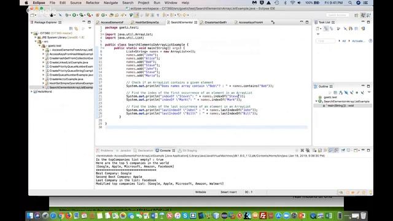Click the All link in Task List
Image resolution: width=393 pixels, height=221 pixels.
click(x=344, y=41)
